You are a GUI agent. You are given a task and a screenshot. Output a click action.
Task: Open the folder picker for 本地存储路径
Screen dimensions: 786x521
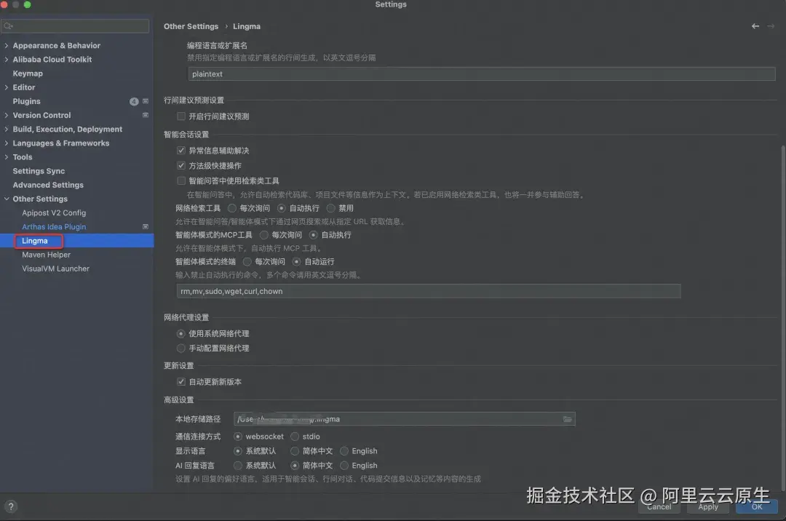point(568,418)
